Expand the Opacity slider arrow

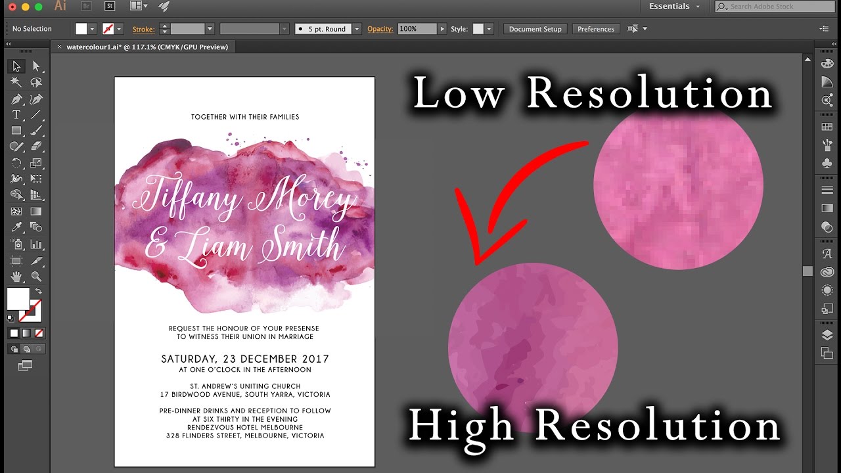442,29
